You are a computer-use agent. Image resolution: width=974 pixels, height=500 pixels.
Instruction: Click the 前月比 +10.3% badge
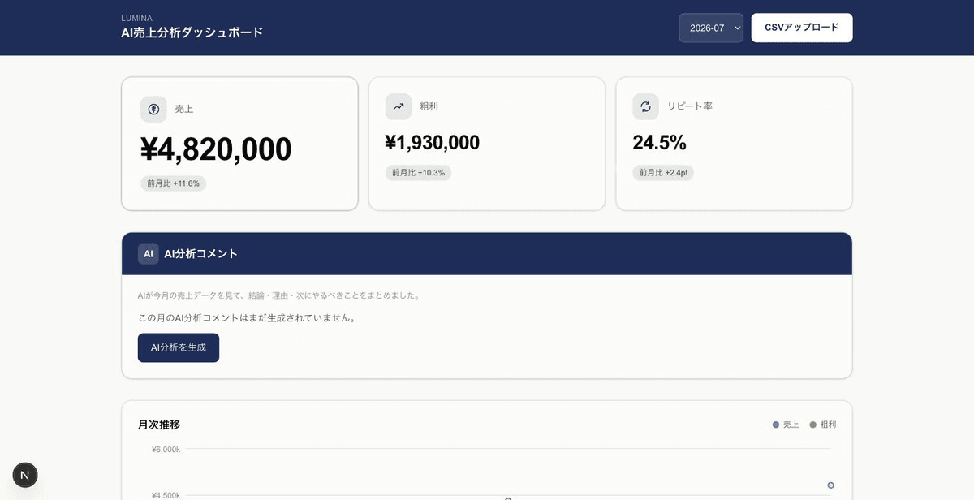418,173
